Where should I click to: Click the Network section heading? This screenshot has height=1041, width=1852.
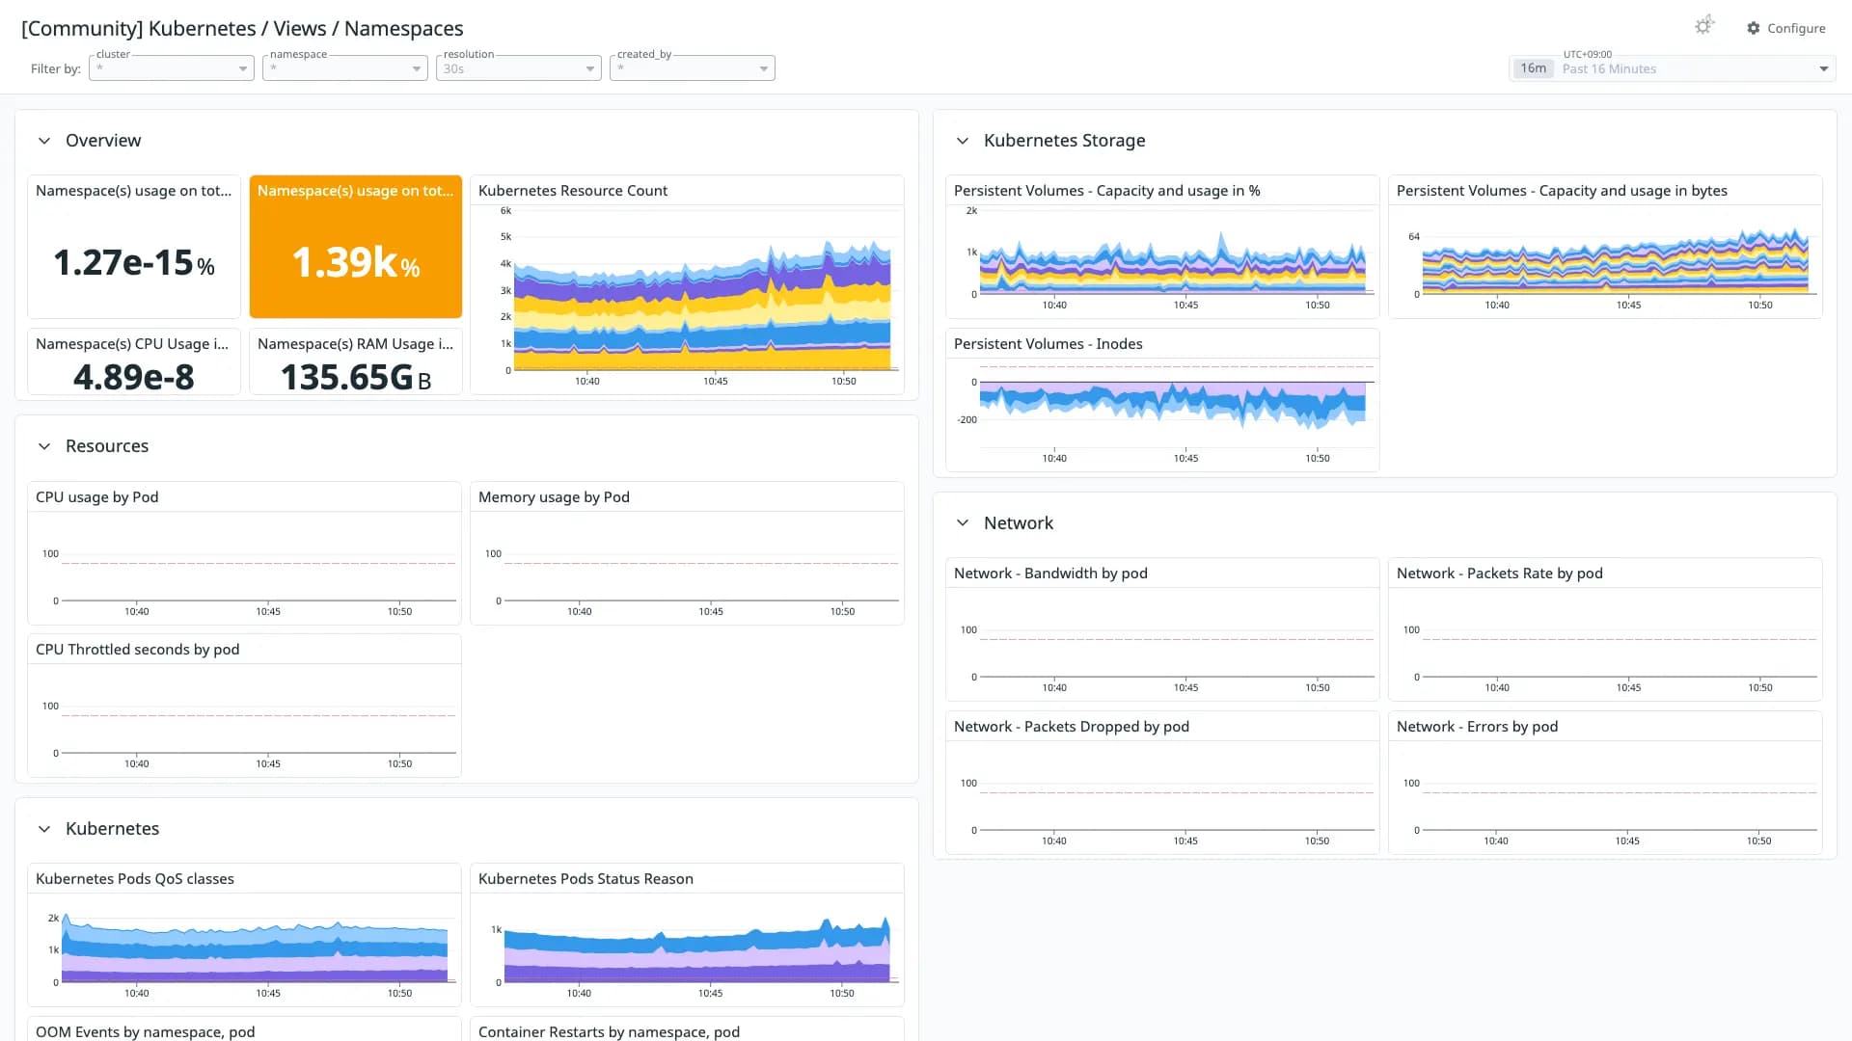pos(1018,523)
